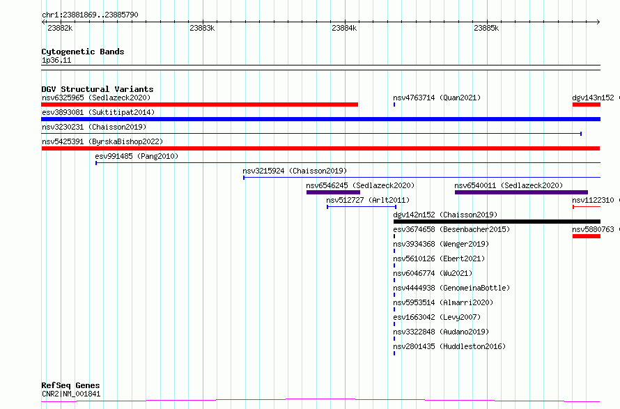This screenshot has height=409, width=620.
Task: Click the purple nsv6546245 variant bar
Action: click(333, 192)
